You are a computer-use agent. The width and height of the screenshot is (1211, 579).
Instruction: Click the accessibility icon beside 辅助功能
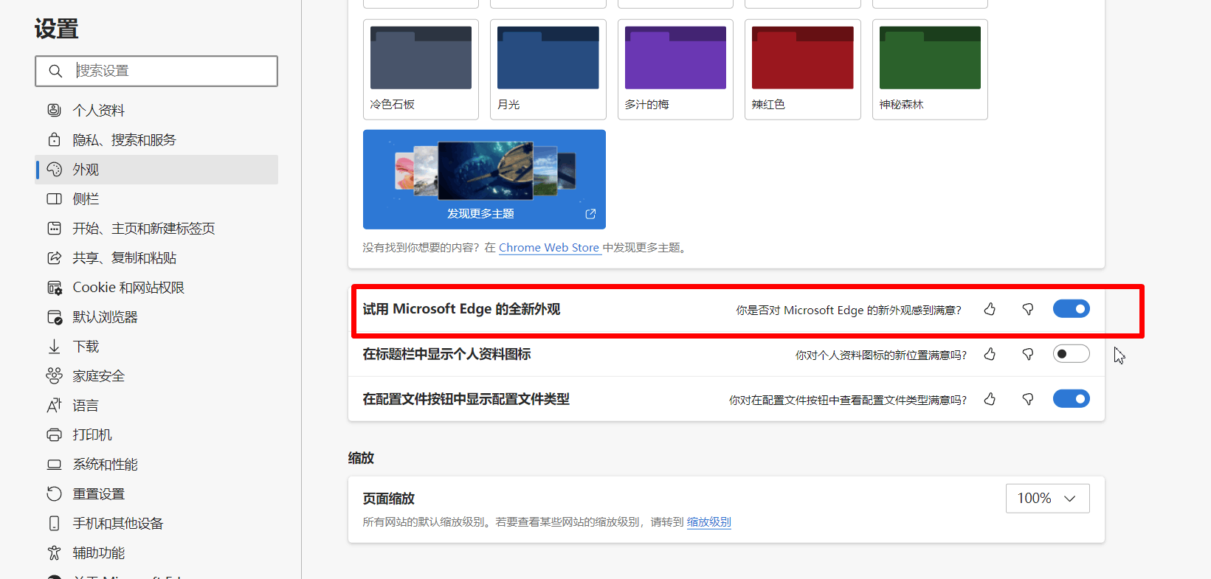pyautogui.click(x=54, y=552)
